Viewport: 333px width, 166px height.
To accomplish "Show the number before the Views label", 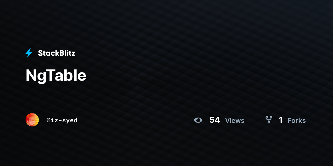I will [215, 120].
